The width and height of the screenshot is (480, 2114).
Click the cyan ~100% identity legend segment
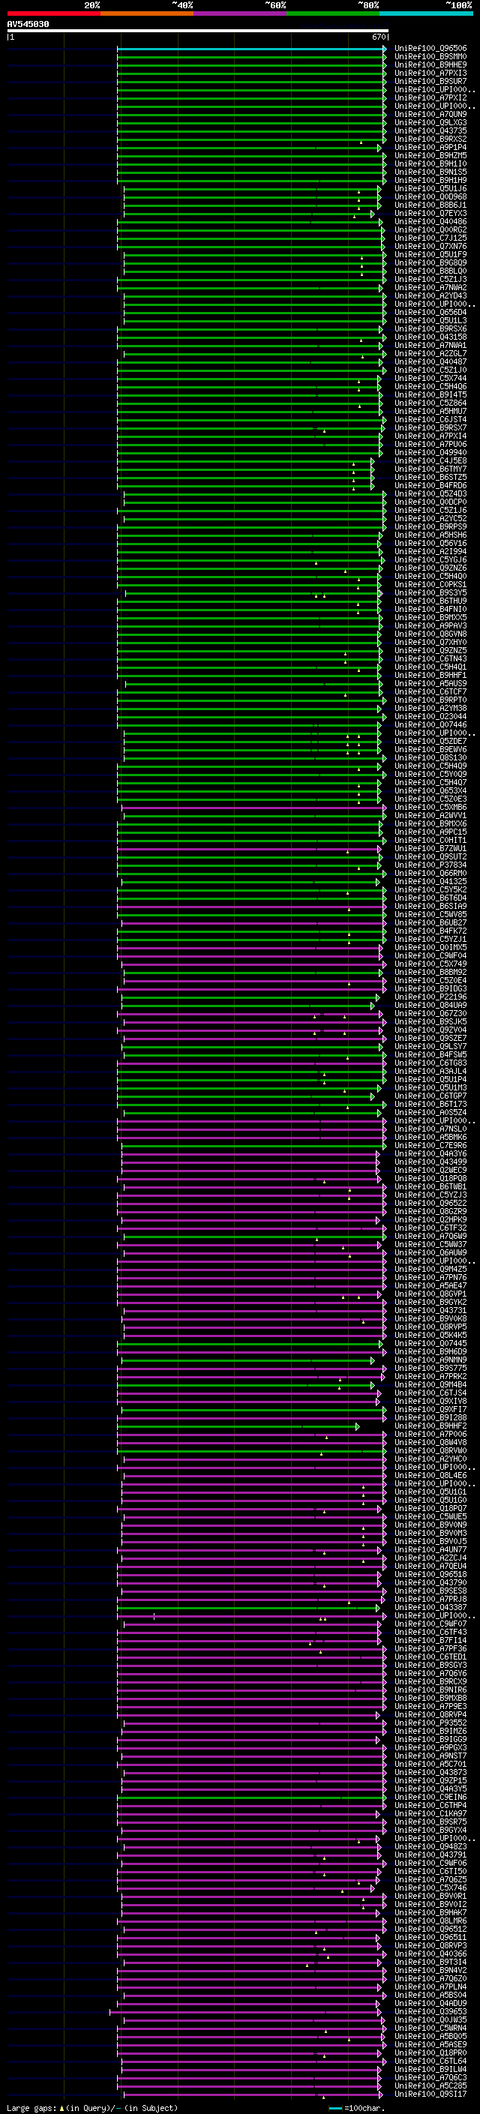point(426,13)
